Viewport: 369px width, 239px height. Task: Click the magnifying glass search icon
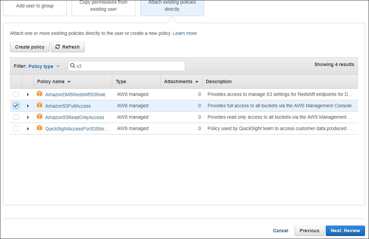(73, 66)
